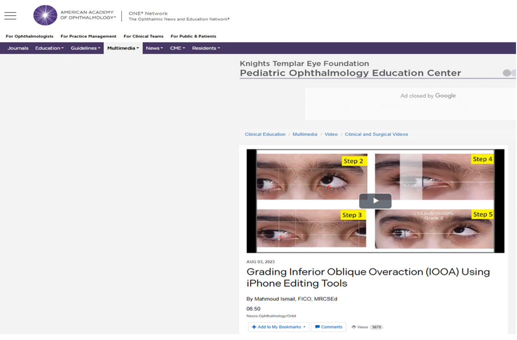The image size is (517, 340).
Task: Expand the News dropdown menu
Action: click(x=154, y=48)
